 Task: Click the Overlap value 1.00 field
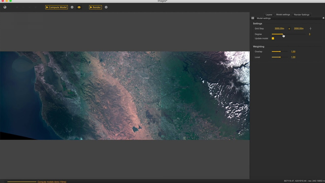293,51
